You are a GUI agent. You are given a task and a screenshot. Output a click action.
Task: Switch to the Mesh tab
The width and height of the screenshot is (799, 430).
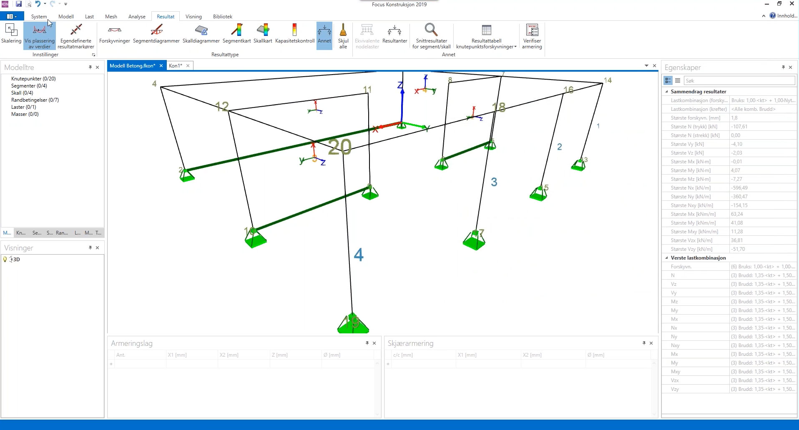coord(111,17)
